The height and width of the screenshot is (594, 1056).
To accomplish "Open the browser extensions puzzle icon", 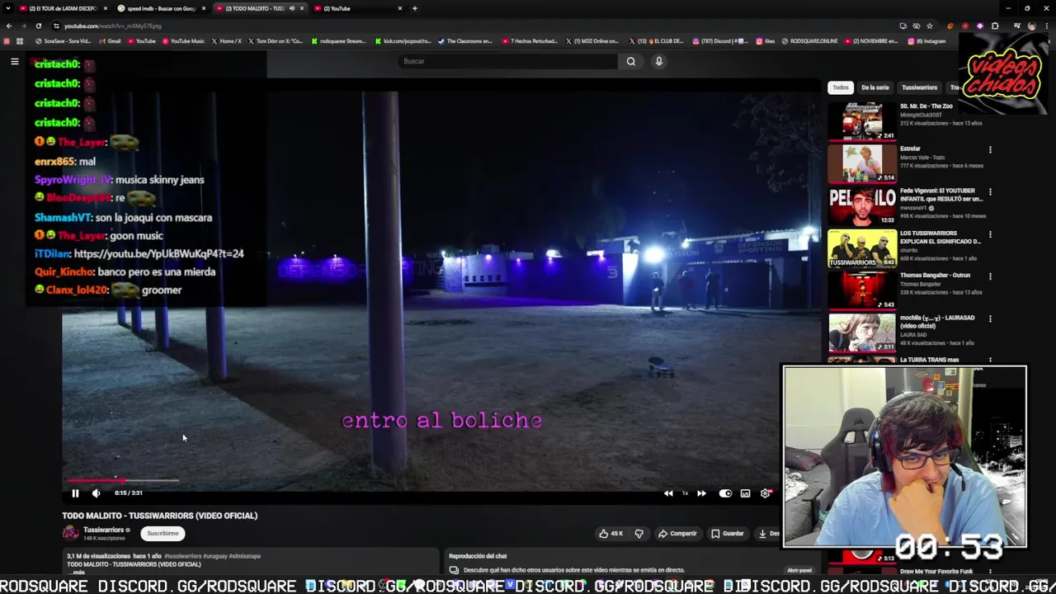I will 995,26.
